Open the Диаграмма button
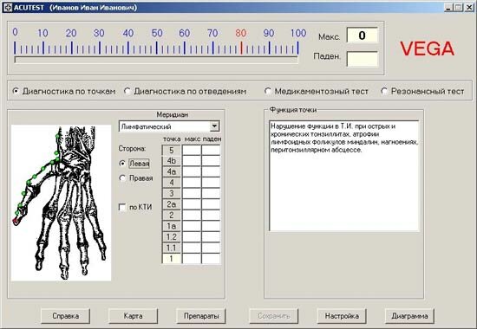The width and height of the screenshot is (477, 329). click(409, 316)
